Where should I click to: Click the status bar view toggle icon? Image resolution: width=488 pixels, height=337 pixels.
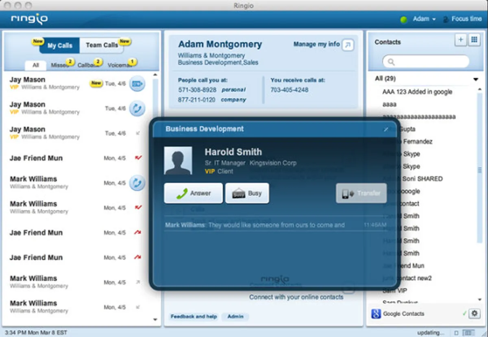(468, 333)
